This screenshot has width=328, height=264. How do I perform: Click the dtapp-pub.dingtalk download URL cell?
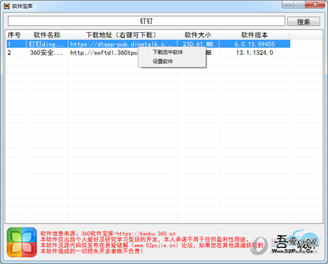click(122, 44)
